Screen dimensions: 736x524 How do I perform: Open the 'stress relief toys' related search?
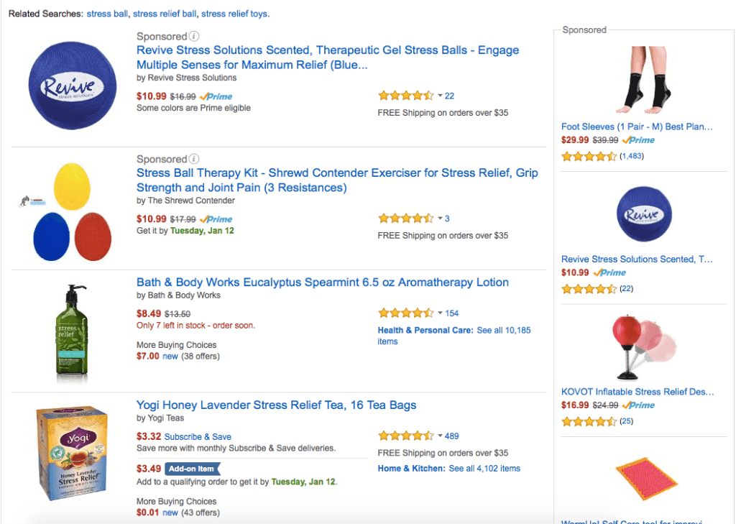tap(234, 14)
